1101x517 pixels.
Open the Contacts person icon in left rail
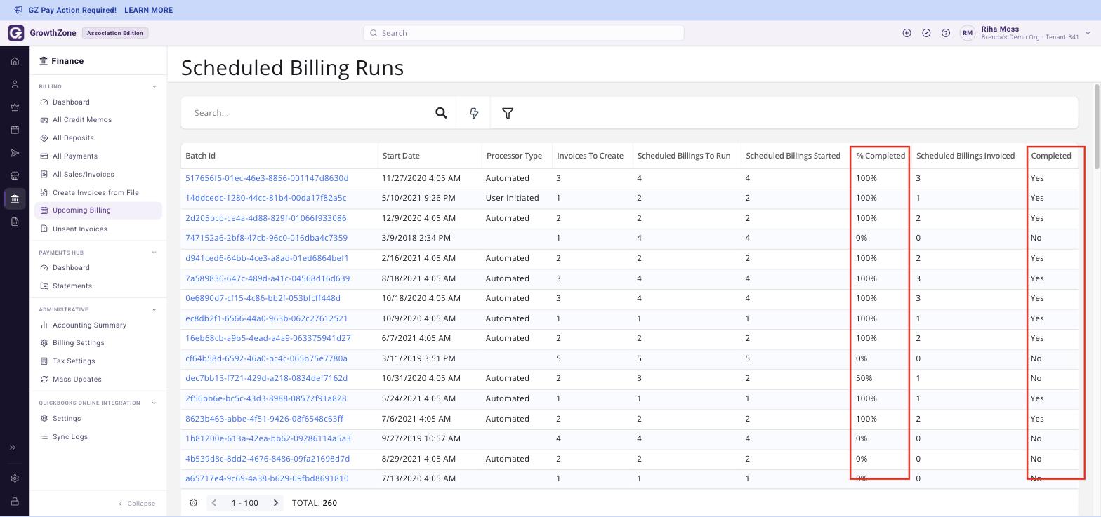15,84
